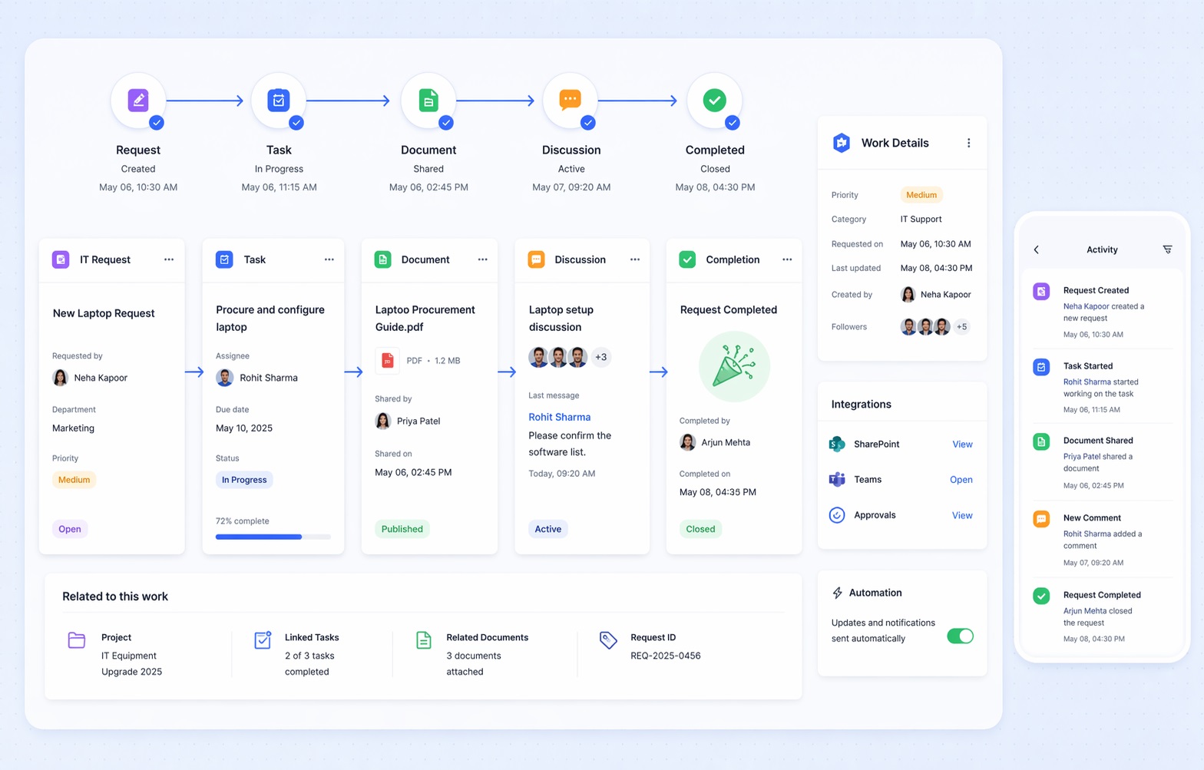Click Neha Kapoor link in Request Created activity

point(1086,306)
